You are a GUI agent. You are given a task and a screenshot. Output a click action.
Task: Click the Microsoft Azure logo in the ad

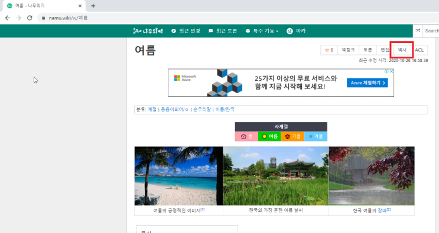[185, 78]
